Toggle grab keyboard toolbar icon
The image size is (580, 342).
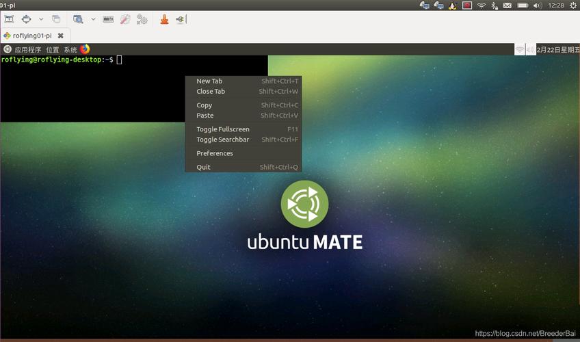[x=108, y=19]
